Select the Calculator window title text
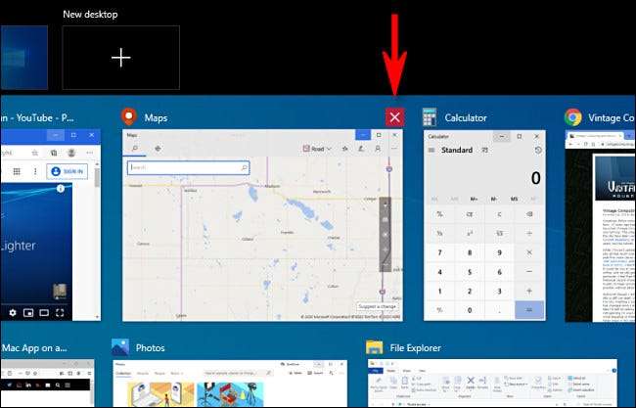The height and width of the screenshot is (408, 636). click(466, 118)
